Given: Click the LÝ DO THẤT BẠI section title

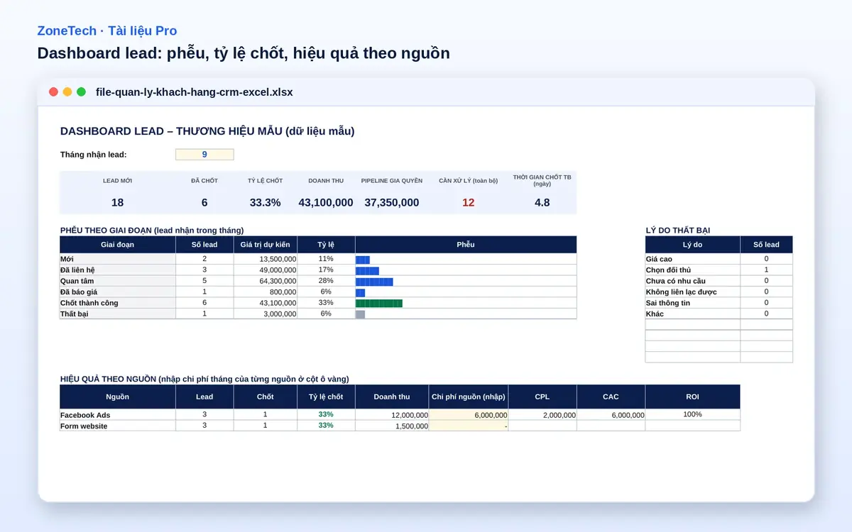Looking at the screenshot, I should click(x=678, y=231).
